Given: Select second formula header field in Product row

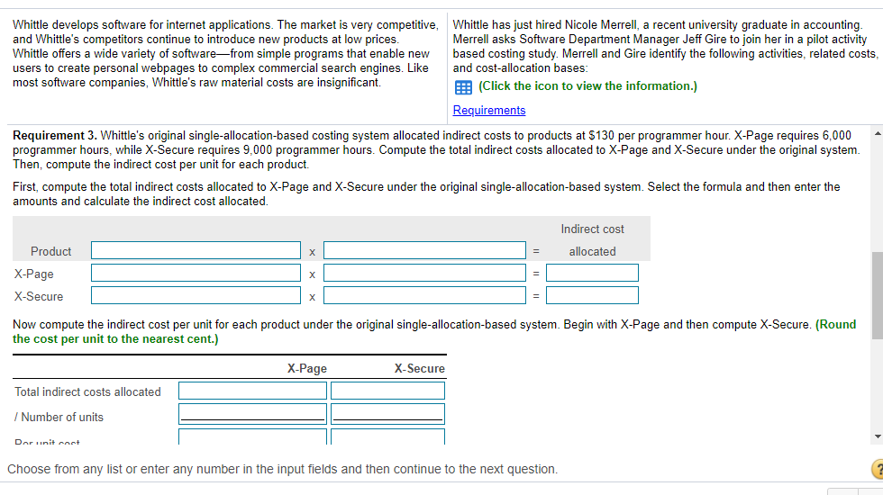Looking at the screenshot, I should pos(424,250).
